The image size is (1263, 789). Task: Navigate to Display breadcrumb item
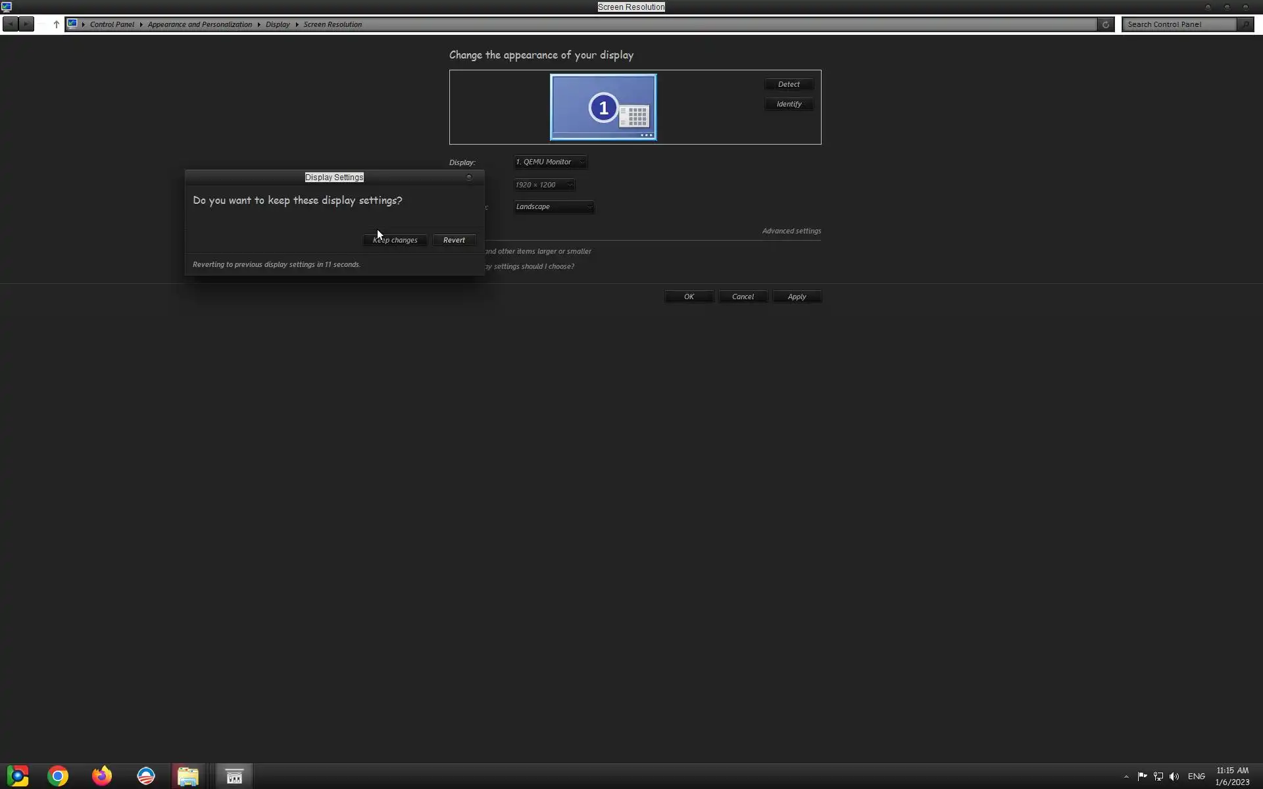click(278, 24)
